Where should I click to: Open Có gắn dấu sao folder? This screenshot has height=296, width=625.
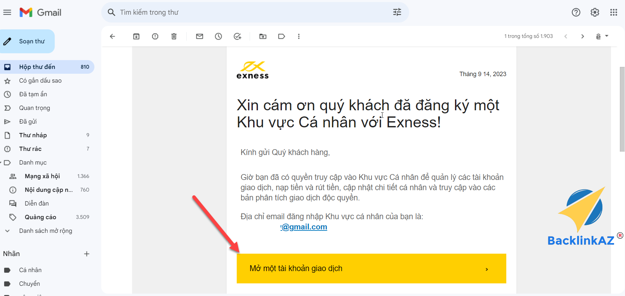[47, 81]
